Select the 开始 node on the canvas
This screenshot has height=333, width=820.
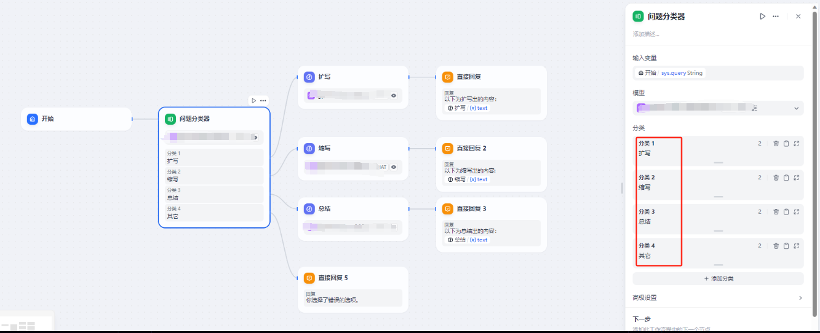(x=76, y=119)
